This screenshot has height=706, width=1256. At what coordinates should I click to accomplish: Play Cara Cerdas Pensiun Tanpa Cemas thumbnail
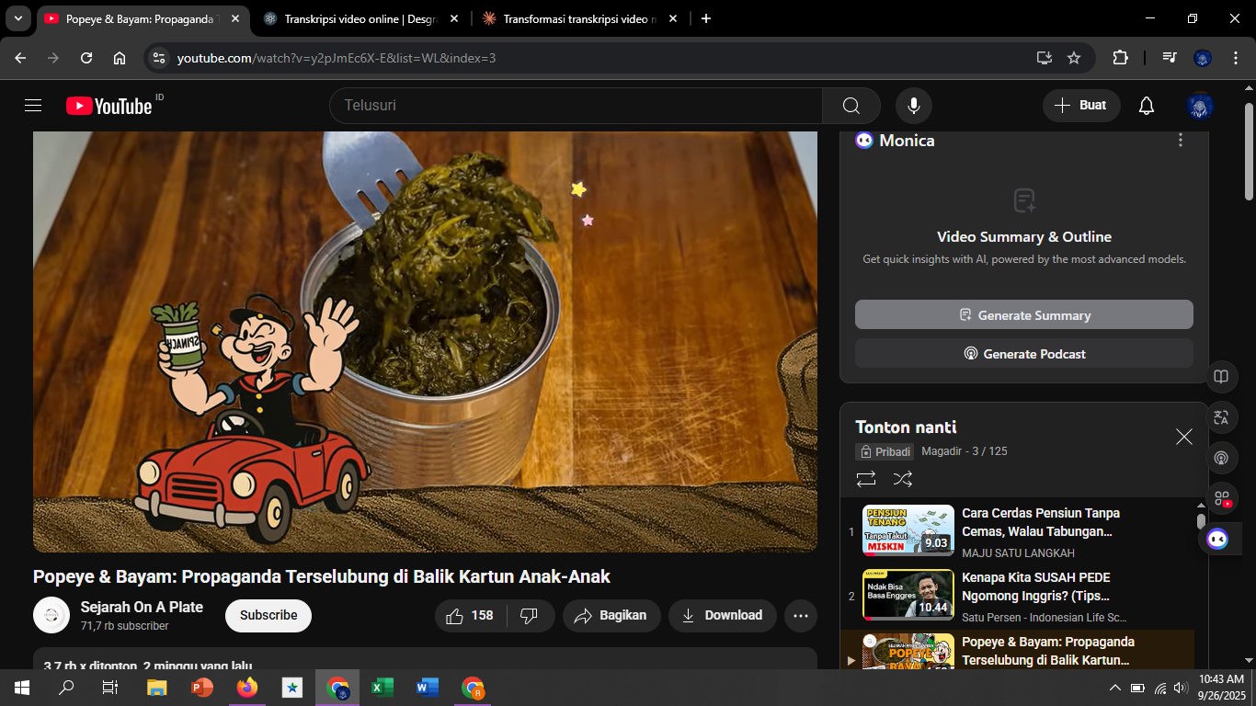(x=908, y=530)
